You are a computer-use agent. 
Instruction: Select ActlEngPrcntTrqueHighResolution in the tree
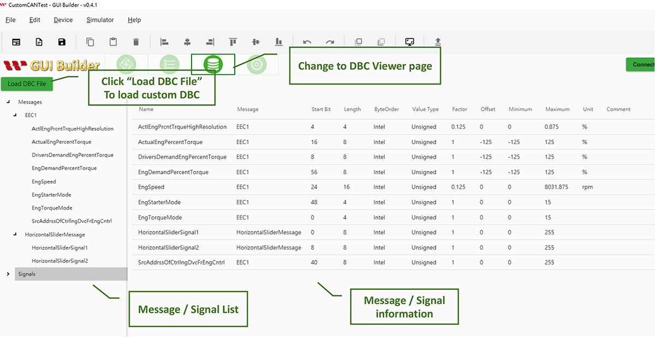(73, 129)
